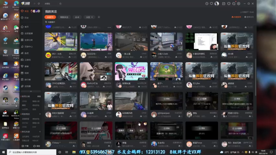Select DNF category in sidebar
Image resolution: width=276 pixels, height=155 pixels.
[34, 127]
